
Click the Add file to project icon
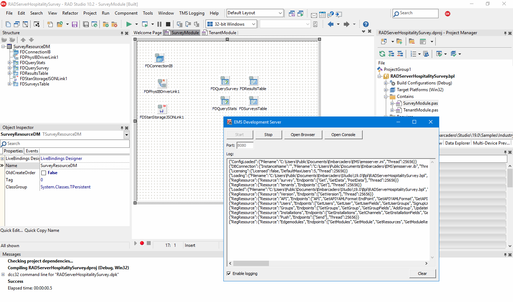point(106,24)
